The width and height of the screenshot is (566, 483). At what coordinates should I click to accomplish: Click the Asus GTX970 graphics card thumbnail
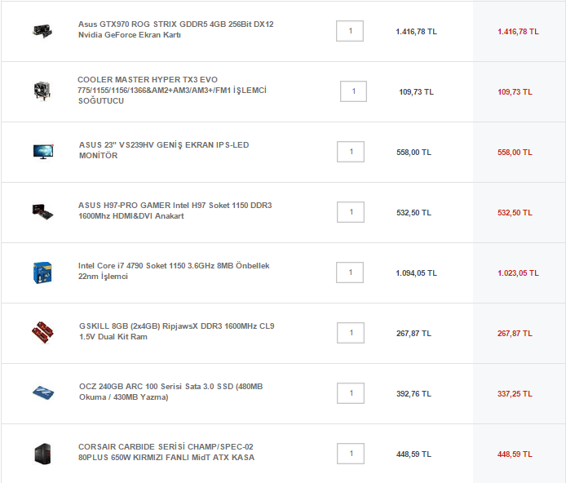[42, 31]
